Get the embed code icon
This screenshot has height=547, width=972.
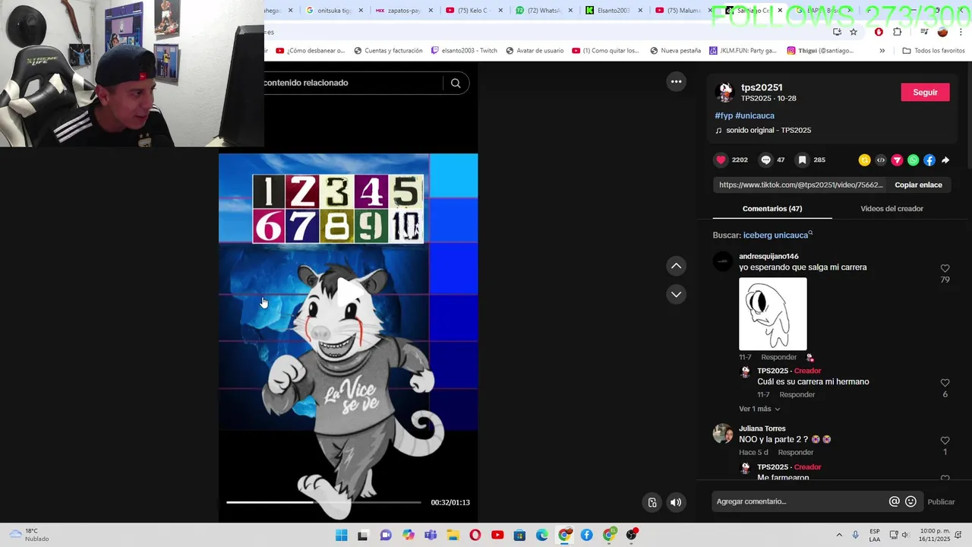(x=881, y=160)
